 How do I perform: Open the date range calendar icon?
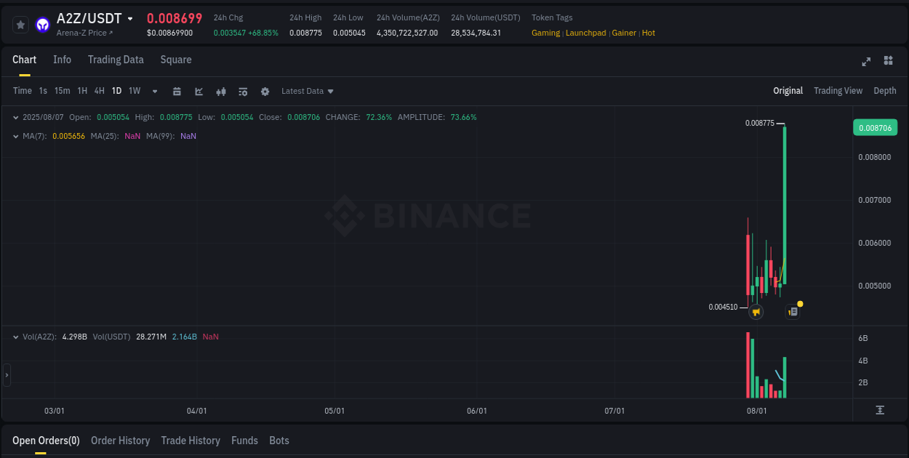(177, 91)
